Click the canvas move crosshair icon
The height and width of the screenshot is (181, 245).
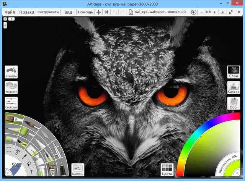click(x=99, y=12)
